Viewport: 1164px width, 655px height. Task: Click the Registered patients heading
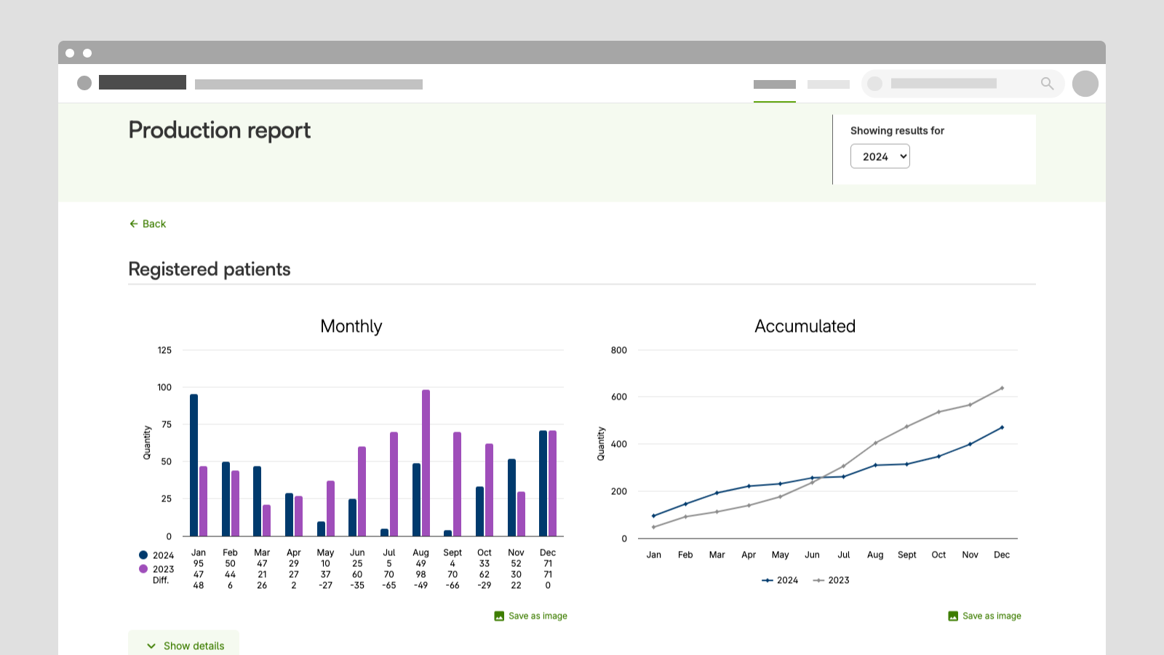point(210,269)
